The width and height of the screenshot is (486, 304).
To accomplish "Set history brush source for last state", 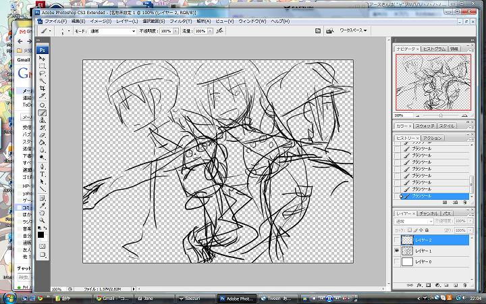I will coord(397,196).
